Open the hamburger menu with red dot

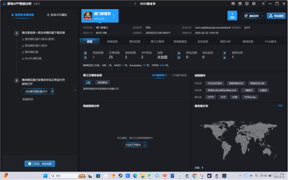263,3
